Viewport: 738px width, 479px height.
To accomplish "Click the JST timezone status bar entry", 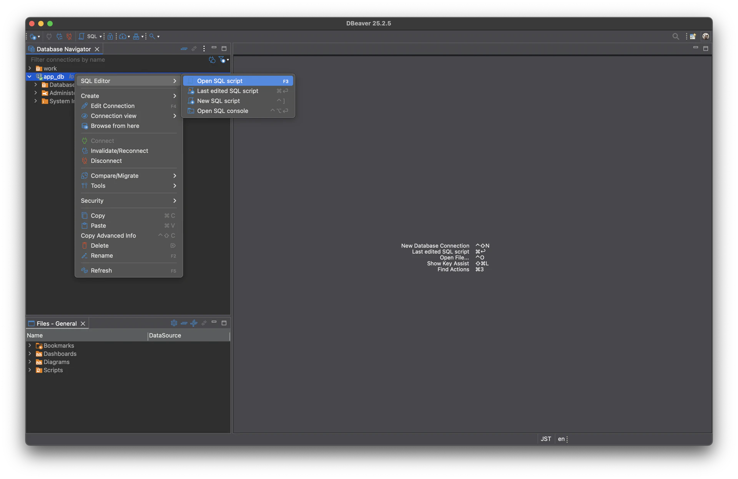I will (x=546, y=439).
